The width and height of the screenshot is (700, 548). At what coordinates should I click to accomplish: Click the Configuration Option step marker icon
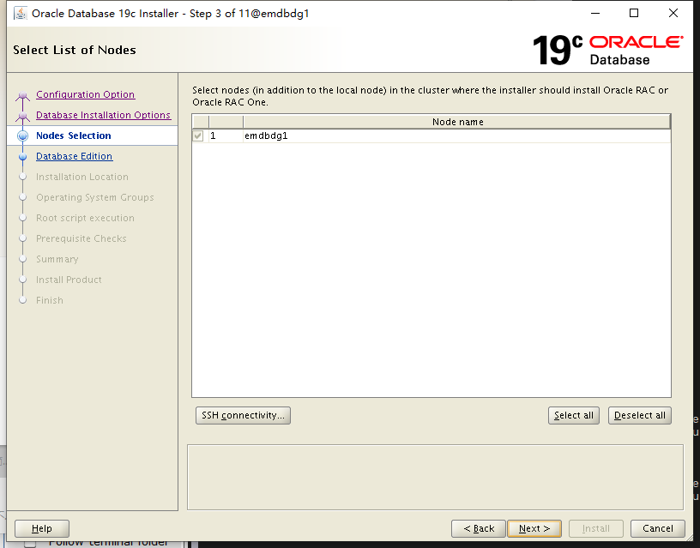(x=23, y=95)
